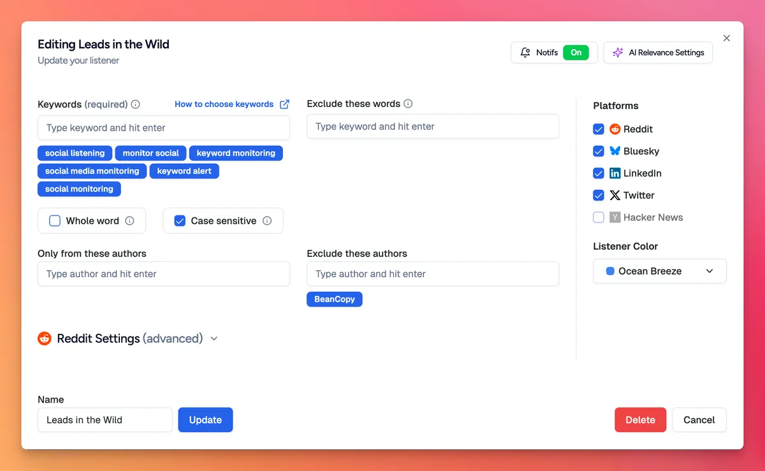Click the Reddit Settings (advanced) heading
765x471 pixels.
click(x=130, y=338)
